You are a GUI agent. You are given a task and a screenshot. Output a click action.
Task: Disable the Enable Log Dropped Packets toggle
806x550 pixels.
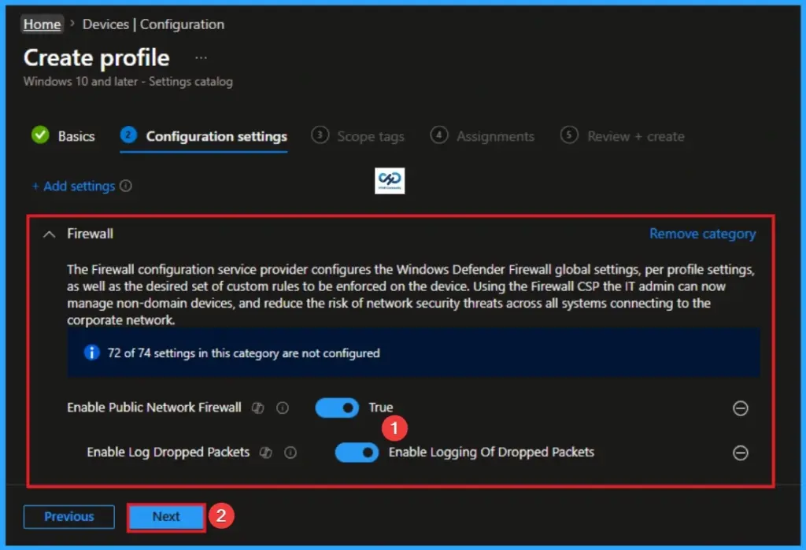coord(357,452)
